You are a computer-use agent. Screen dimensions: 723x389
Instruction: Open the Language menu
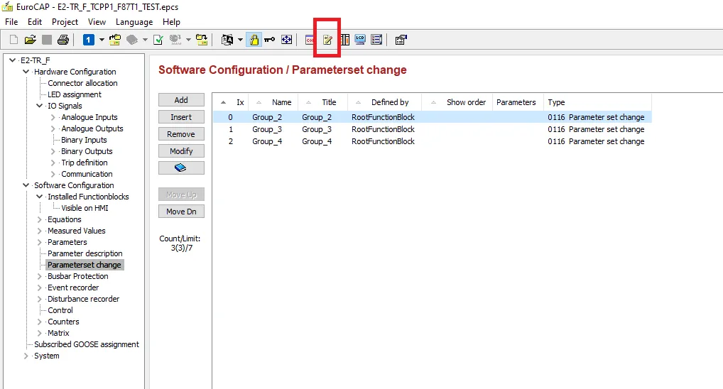[134, 22]
